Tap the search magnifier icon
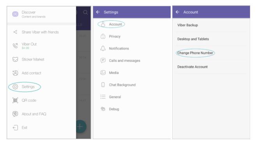The image size is (256, 152). [x=85, y=12]
